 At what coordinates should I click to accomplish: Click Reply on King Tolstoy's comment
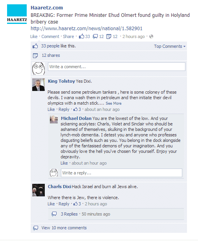point(64,109)
